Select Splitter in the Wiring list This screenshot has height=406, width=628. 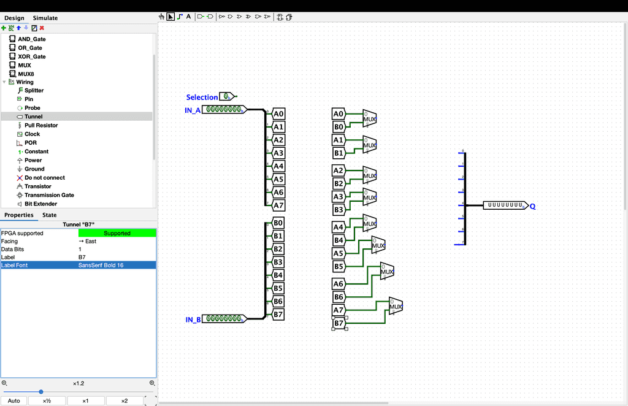tap(34, 91)
